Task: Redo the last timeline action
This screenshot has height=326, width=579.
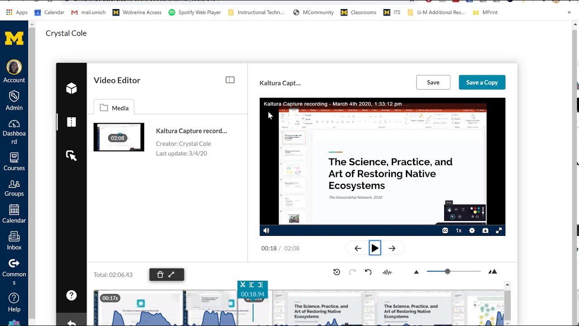Action: (x=353, y=272)
